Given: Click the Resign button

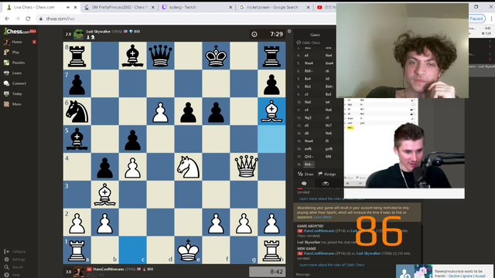Looking at the screenshot, I should (326, 174).
